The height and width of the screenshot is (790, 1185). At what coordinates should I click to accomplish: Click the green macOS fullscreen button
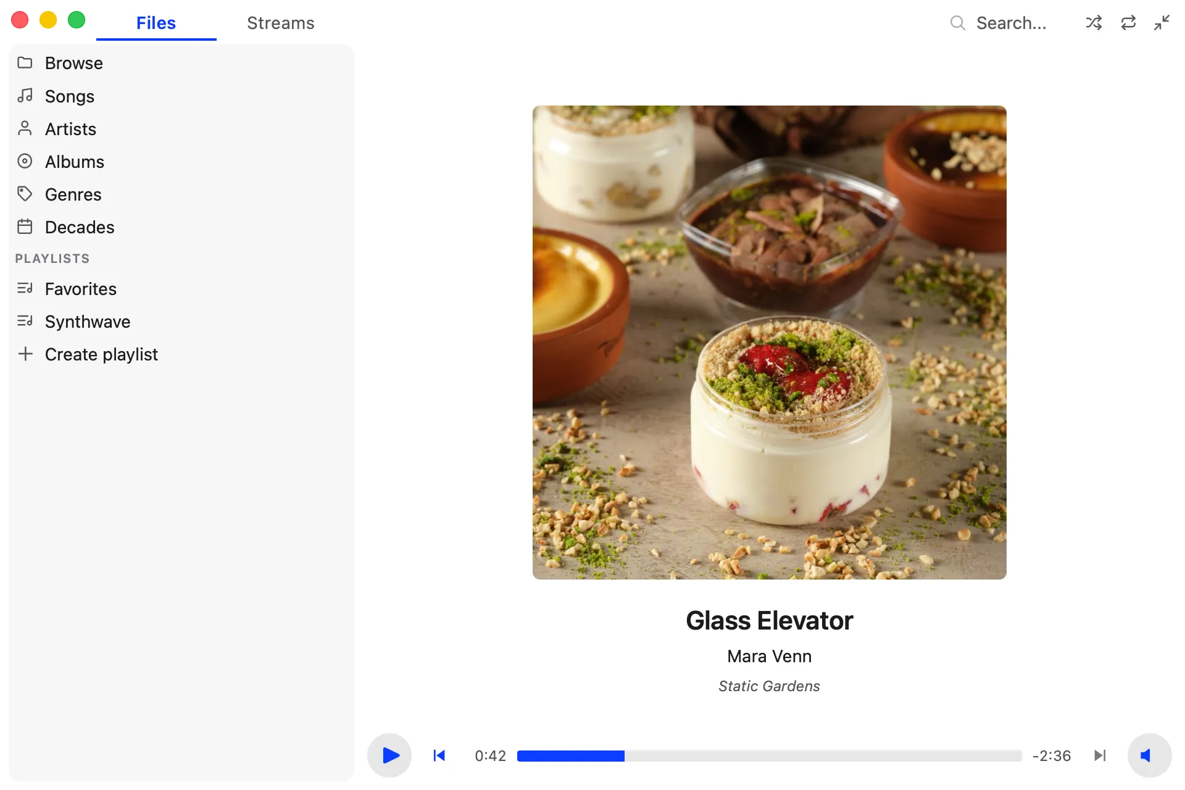click(x=77, y=20)
